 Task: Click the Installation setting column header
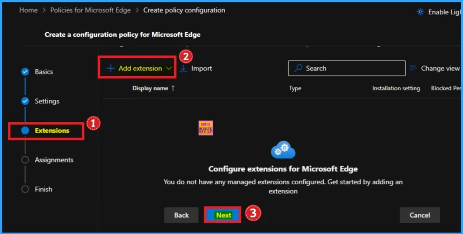click(x=396, y=88)
